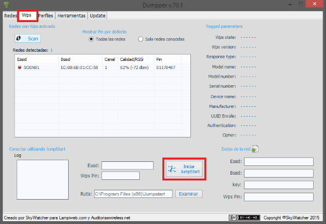This screenshot has width=326, height=224.
Task: Close the Dumpper window
Action: click(314, 4)
